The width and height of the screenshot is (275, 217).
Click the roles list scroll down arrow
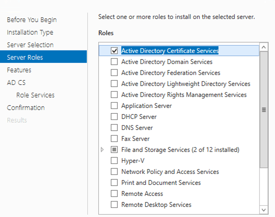[x=264, y=210]
